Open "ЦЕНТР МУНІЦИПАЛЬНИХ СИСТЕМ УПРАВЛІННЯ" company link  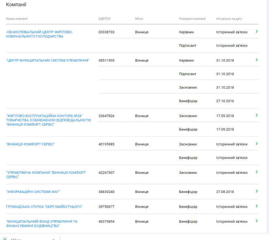pos(47,61)
